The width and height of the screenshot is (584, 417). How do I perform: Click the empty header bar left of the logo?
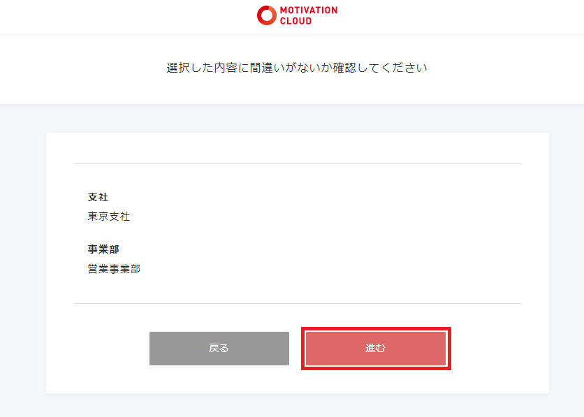pos(126,16)
